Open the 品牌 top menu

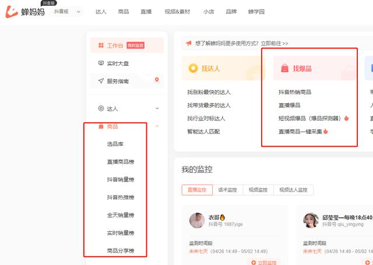coord(231,12)
